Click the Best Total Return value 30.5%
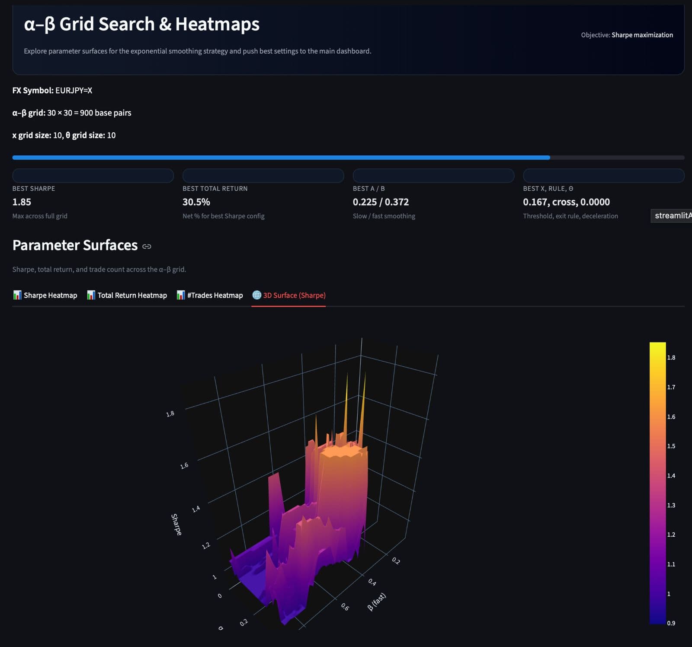The width and height of the screenshot is (692, 647). 196,202
